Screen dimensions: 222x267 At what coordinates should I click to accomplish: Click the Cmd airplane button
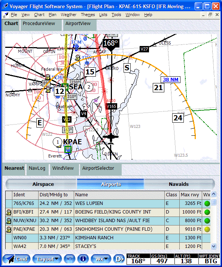[16, 259]
